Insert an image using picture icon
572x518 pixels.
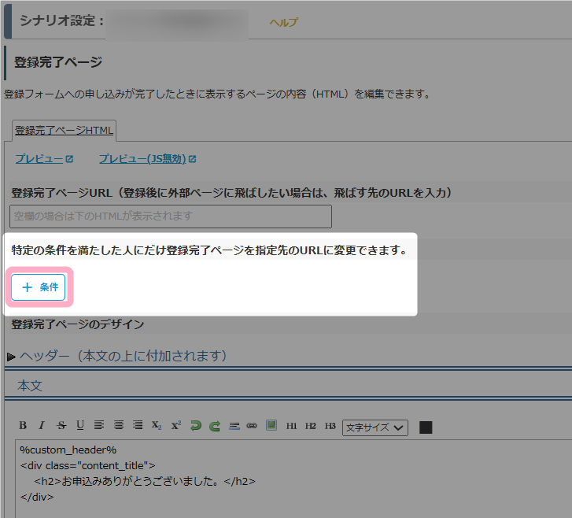tap(271, 426)
